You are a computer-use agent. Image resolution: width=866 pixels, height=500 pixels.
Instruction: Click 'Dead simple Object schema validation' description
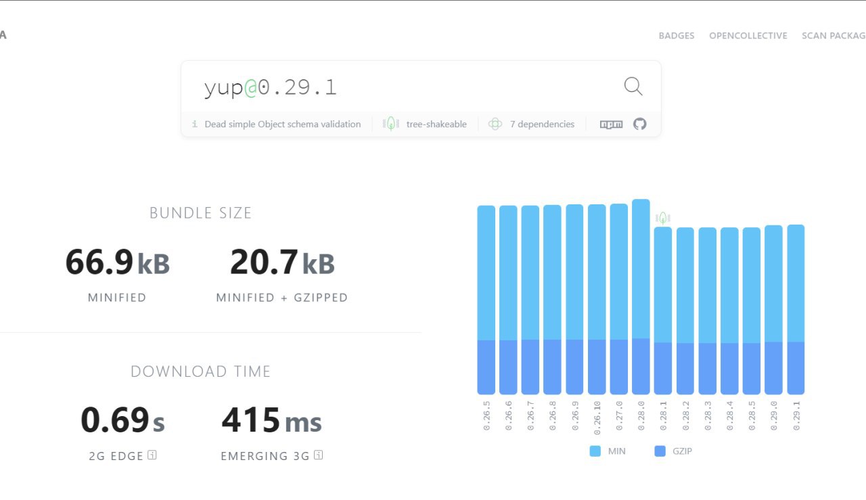pyautogui.click(x=283, y=124)
